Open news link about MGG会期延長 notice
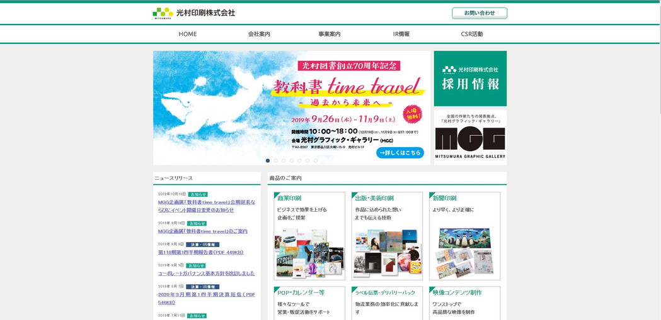The width and height of the screenshot is (661, 320). (x=207, y=206)
